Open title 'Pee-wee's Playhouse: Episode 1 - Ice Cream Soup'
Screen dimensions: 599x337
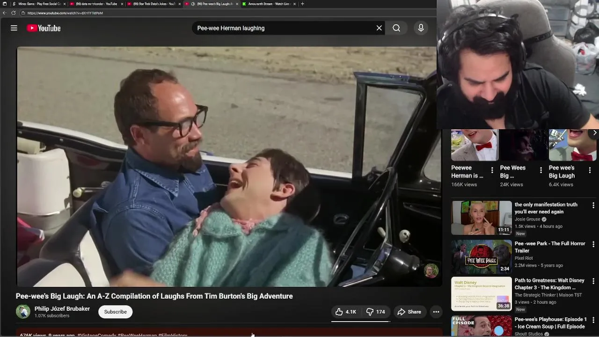click(551, 323)
